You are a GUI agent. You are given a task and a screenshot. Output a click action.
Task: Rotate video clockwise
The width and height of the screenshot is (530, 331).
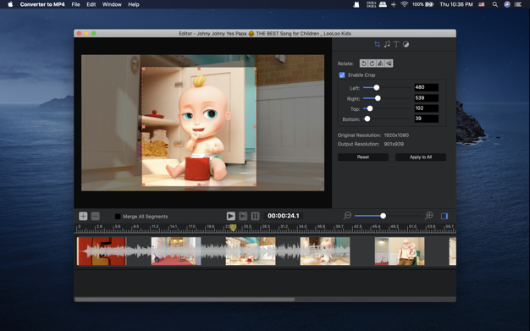pyautogui.click(x=373, y=63)
